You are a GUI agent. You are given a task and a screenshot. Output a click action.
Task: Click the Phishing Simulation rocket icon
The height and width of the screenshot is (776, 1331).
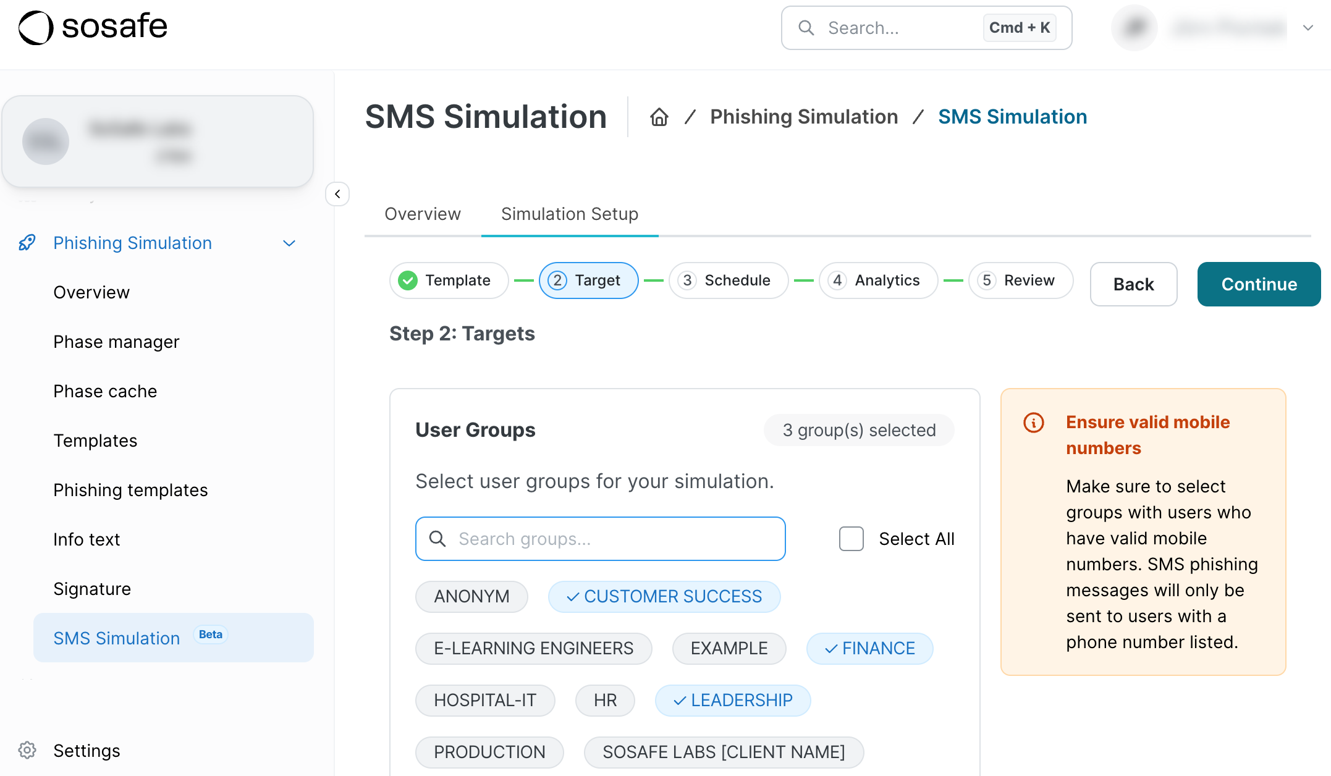click(27, 243)
